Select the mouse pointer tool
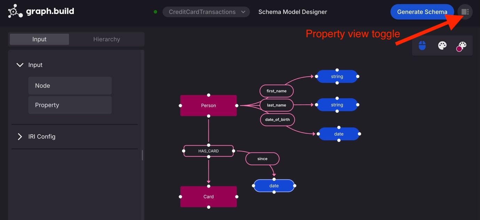Viewport: 480px width, 220px height. click(x=422, y=46)
